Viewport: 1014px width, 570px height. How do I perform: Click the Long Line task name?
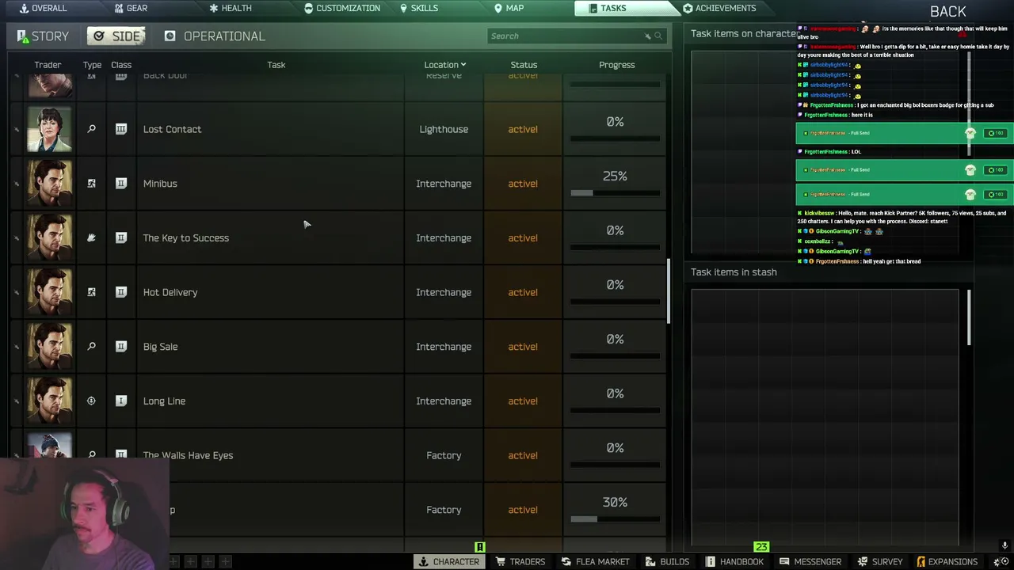coord(164,401)
